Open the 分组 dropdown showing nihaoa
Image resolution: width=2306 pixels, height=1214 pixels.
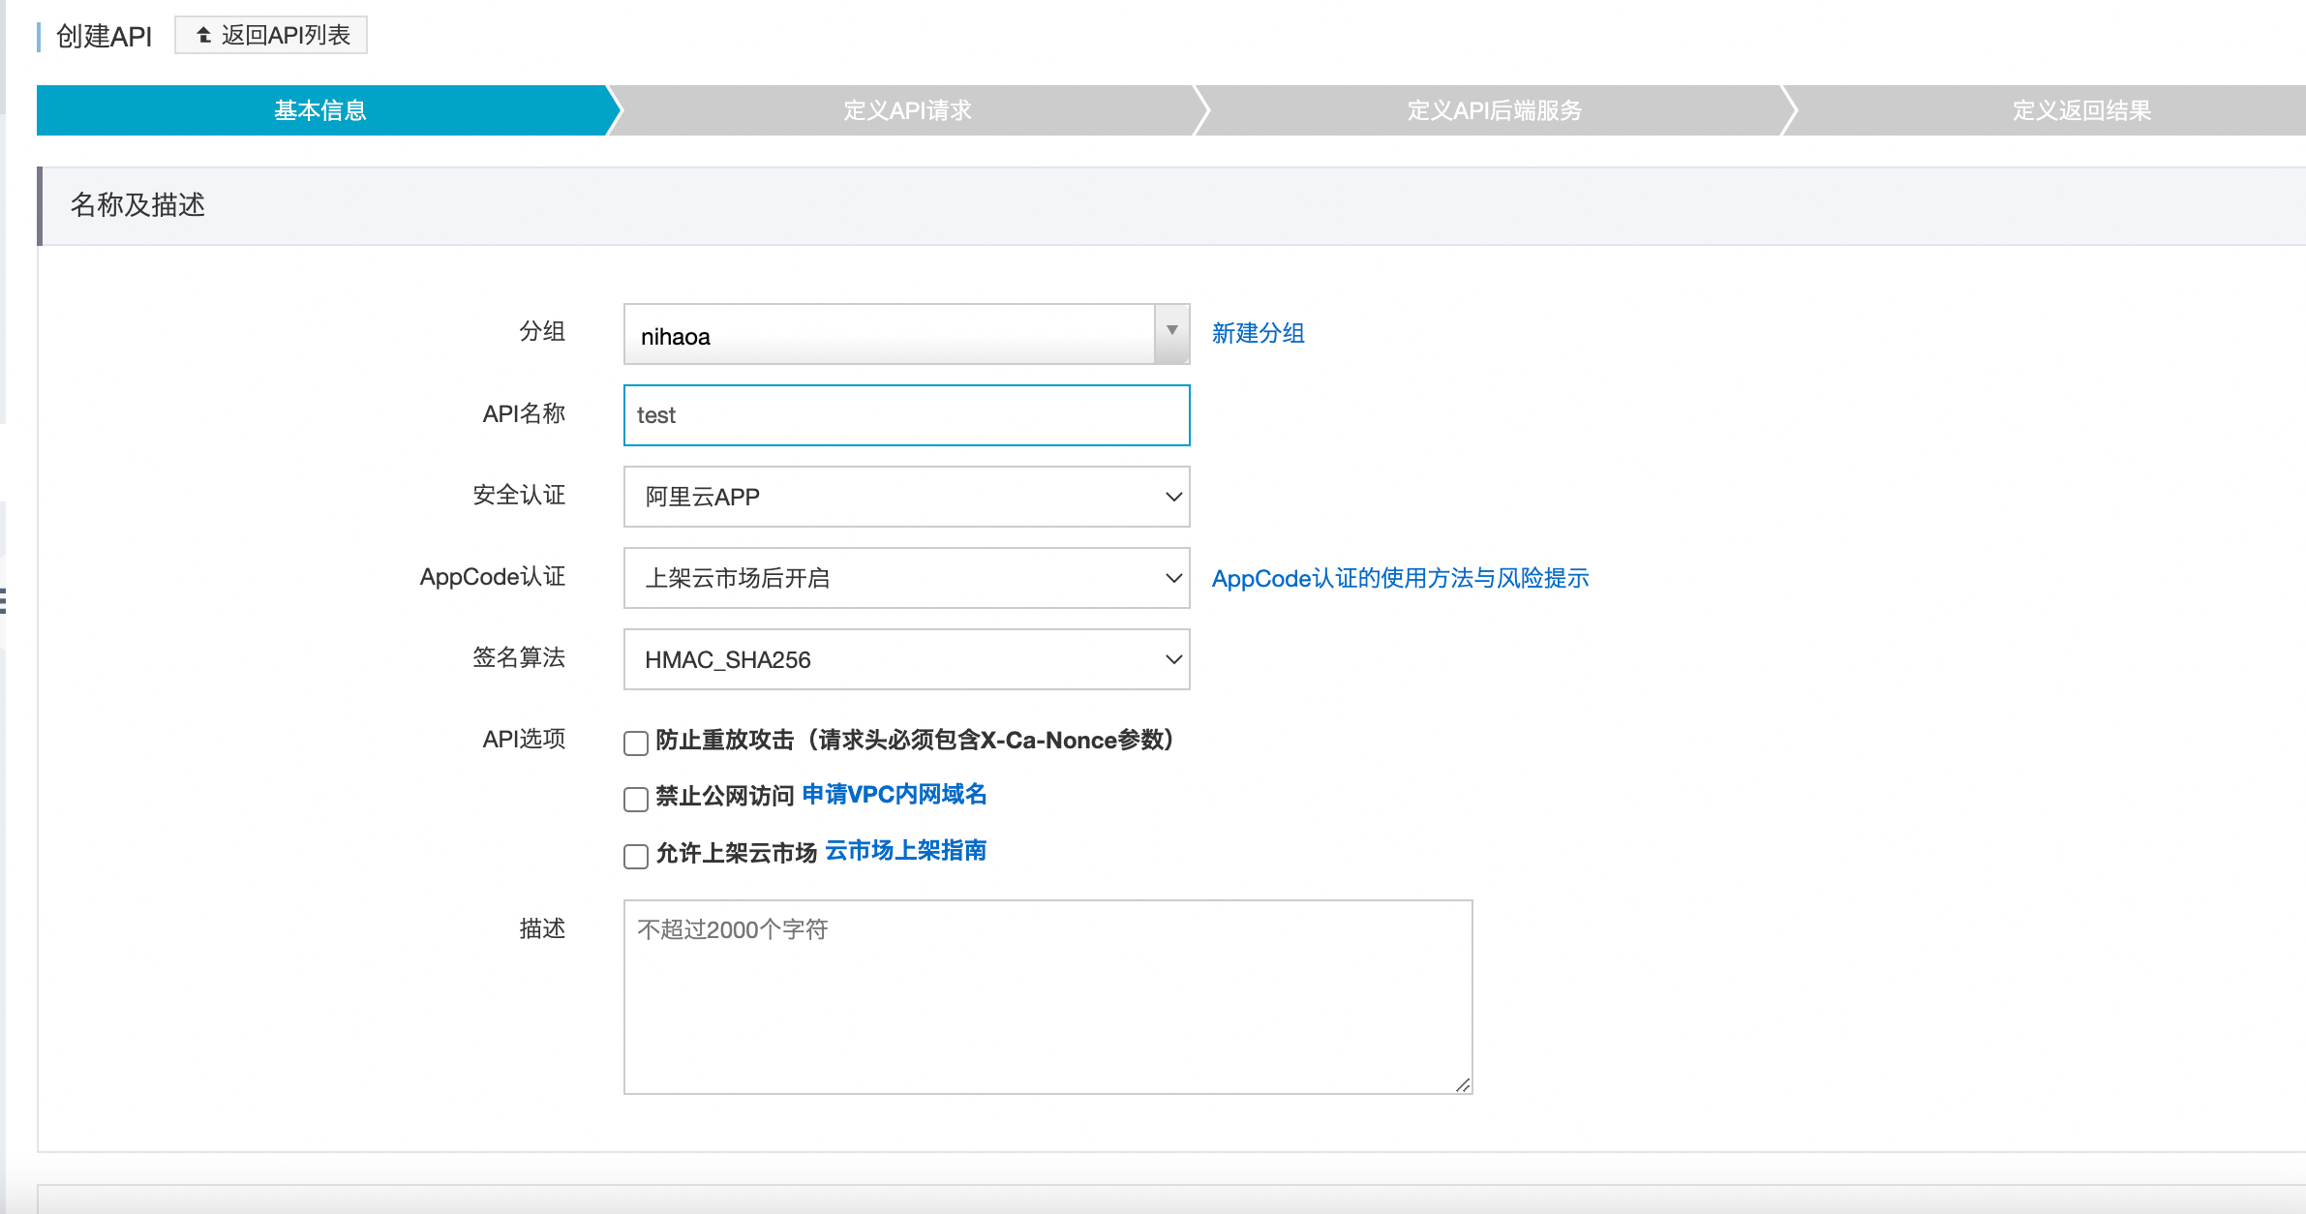906,335
